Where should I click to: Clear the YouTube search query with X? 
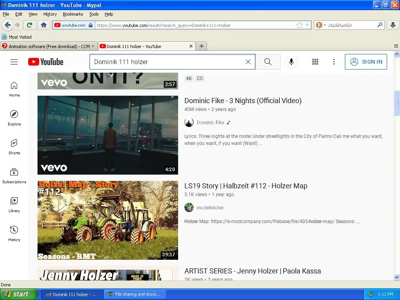point(248,62)
